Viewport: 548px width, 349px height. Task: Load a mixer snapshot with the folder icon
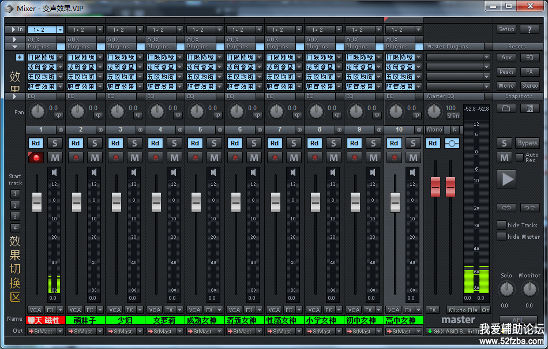[506, 108]
